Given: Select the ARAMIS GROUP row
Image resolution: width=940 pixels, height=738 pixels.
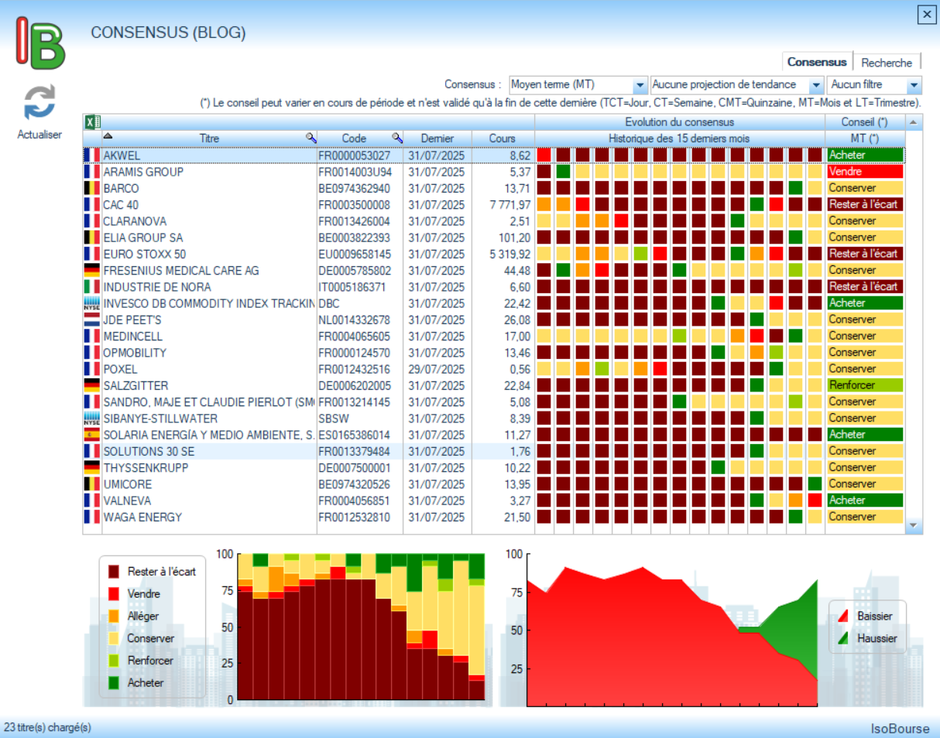Looking at the screenshot, I should pos(494,172).
